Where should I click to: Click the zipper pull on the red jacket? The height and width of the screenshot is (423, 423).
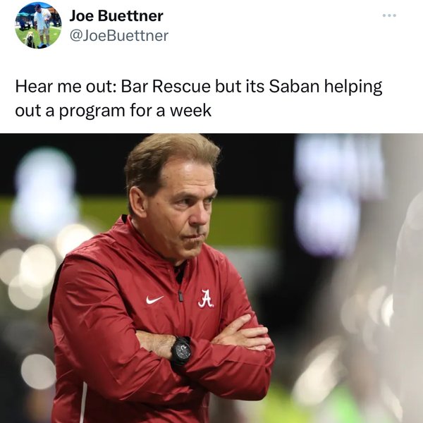(x=180, y=296)
